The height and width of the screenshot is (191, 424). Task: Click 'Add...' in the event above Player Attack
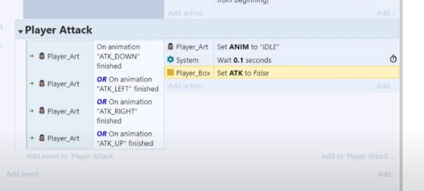click(386, 13)
